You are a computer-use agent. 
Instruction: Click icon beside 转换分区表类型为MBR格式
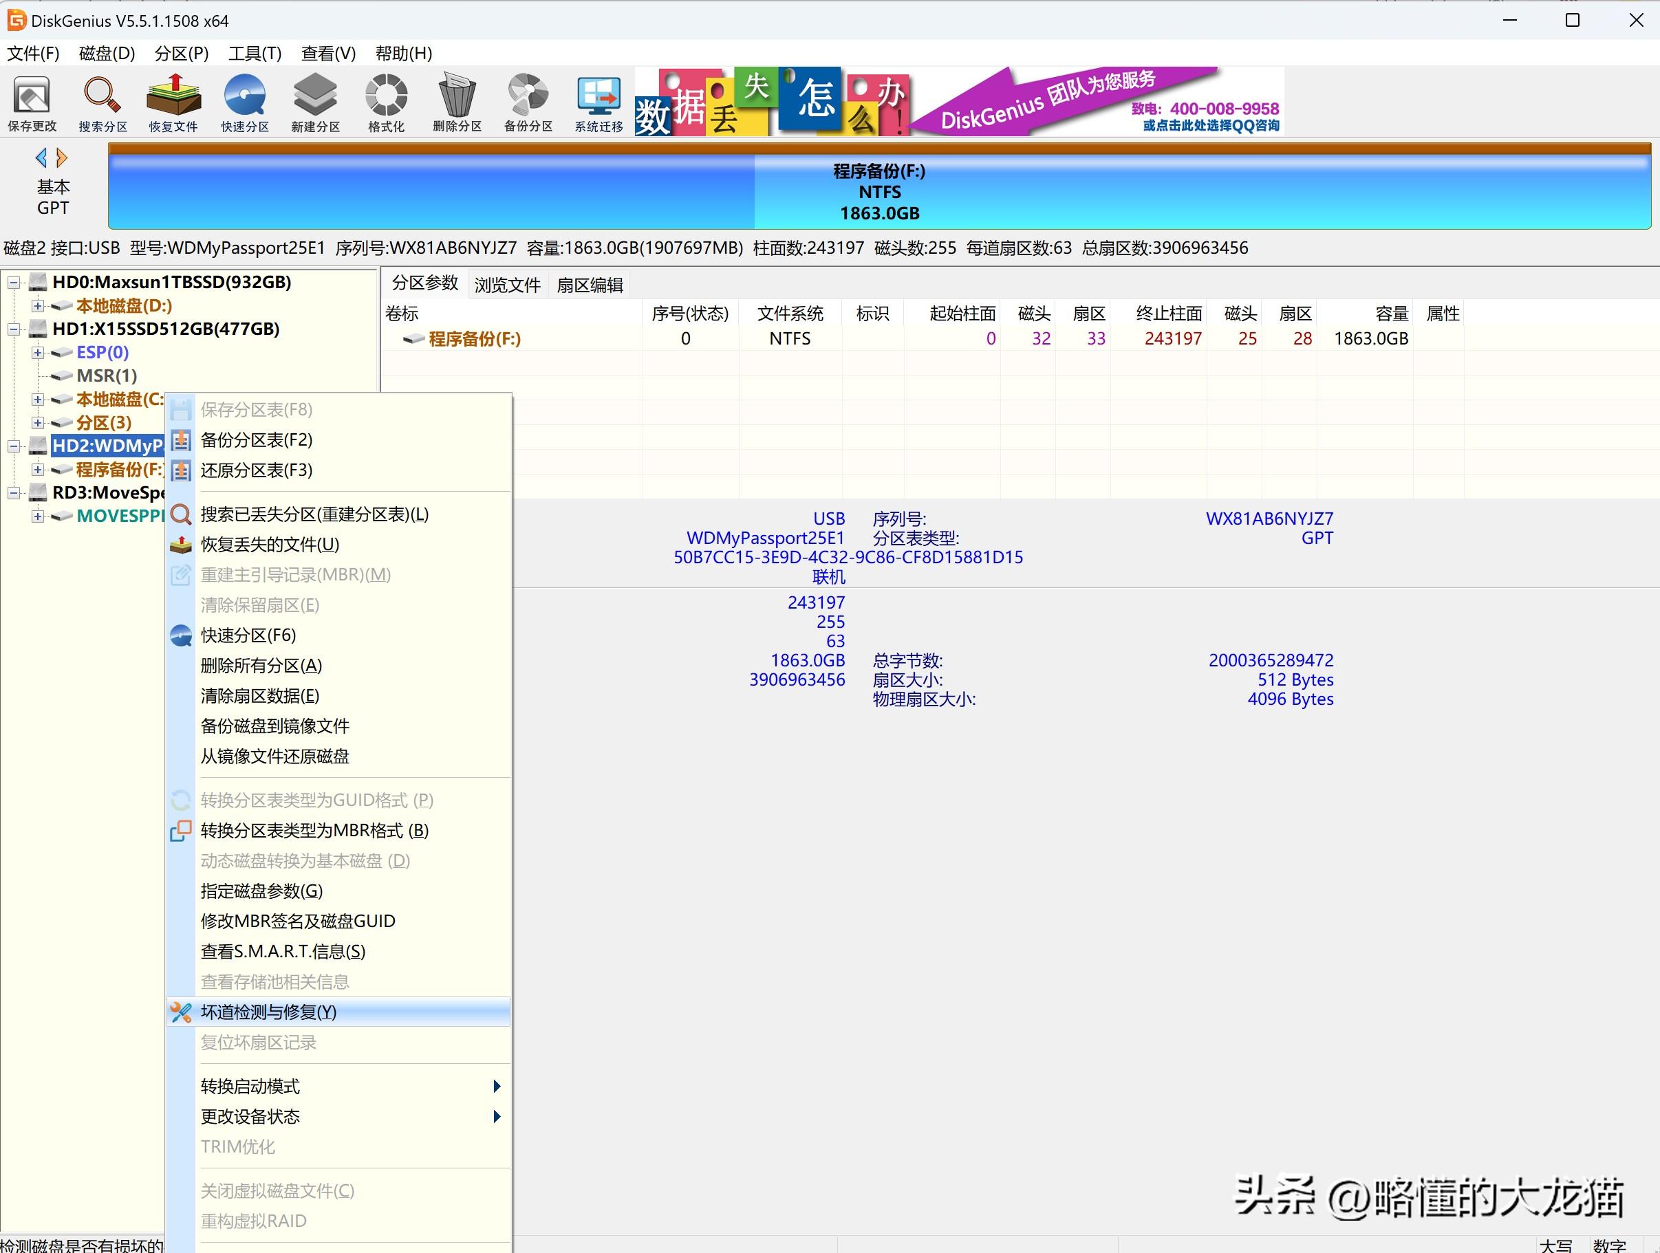point(181,831)
